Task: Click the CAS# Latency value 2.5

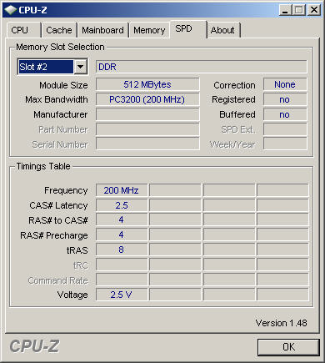Action: point(122,205)
